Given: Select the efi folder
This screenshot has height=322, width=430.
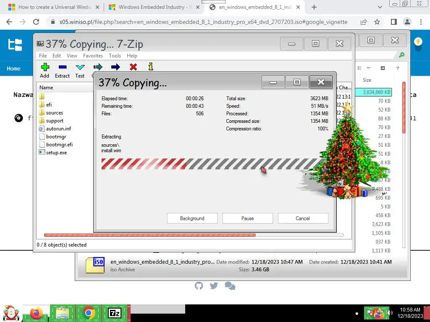Looking at the screenshot, I should [x=49, y=104].
